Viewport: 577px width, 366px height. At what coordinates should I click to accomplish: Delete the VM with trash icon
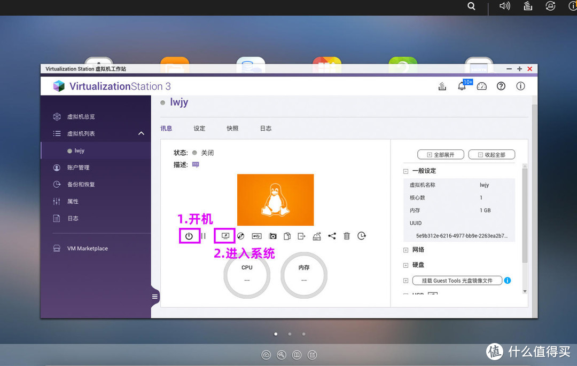pos(347,236)
